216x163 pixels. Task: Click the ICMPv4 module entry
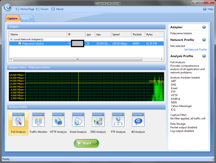[175, 99]
